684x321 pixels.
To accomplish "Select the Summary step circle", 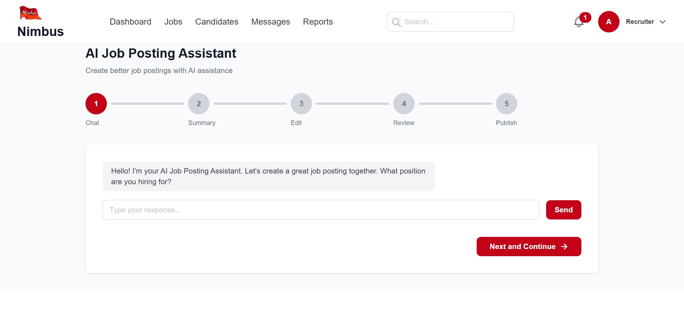I will [x=198, y=104].
